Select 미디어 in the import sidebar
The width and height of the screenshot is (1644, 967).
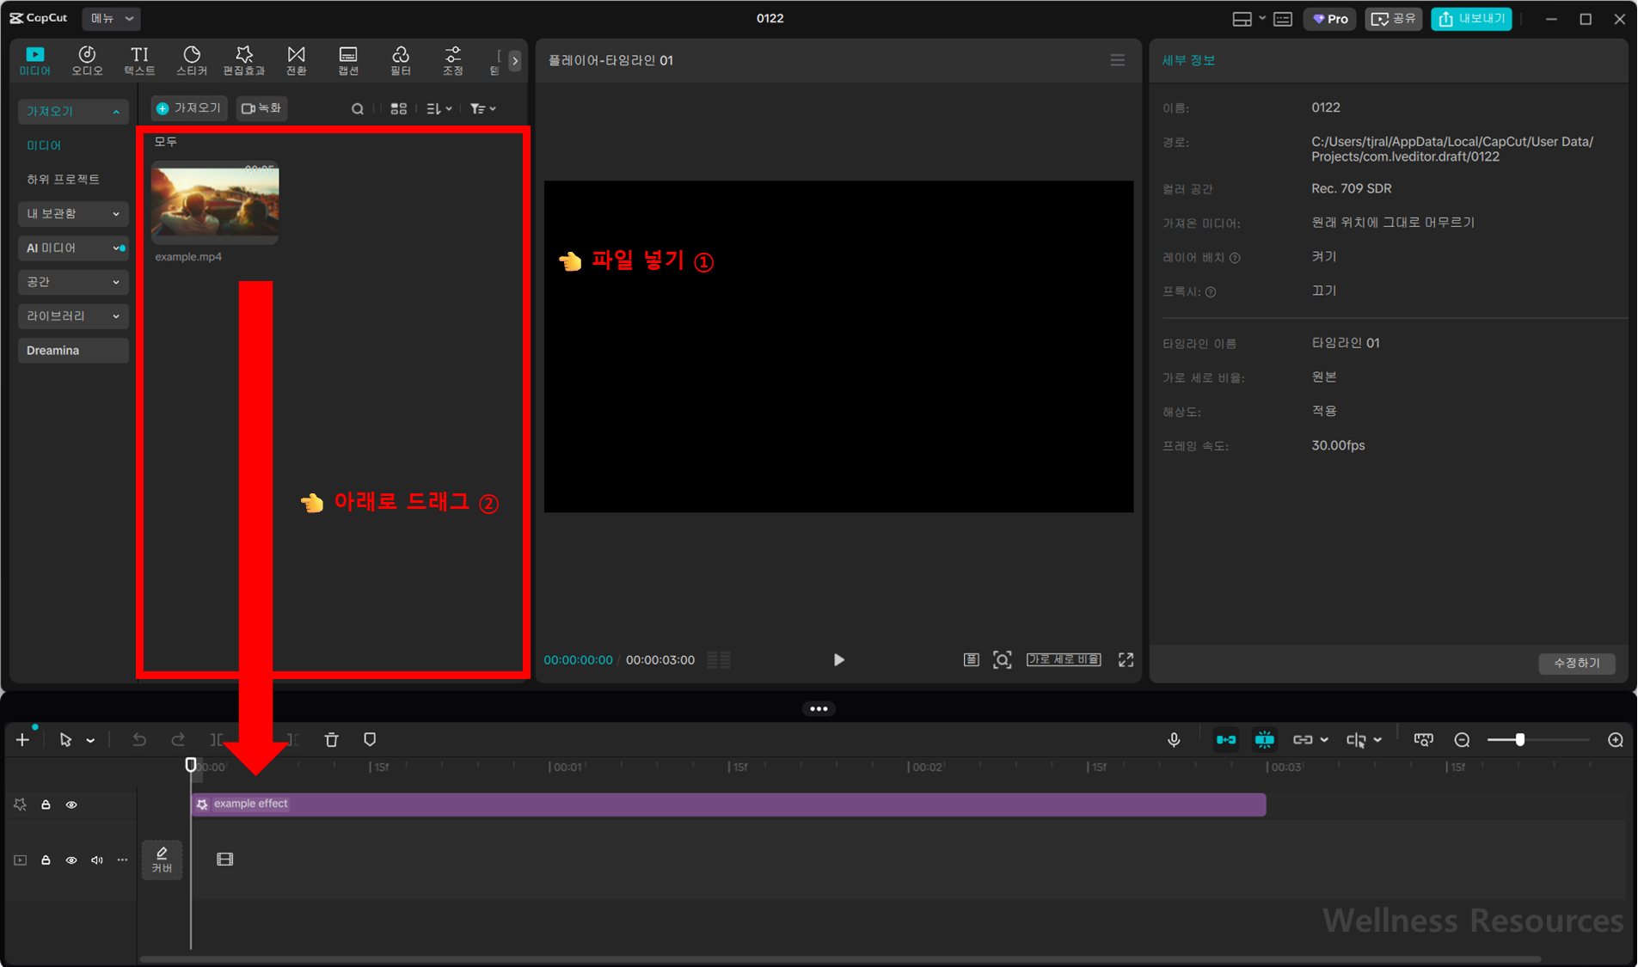[x=44, y=145]
